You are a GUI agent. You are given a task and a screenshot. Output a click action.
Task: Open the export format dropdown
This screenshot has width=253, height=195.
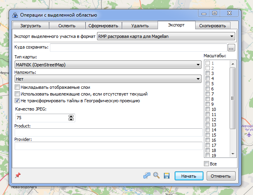166,37
